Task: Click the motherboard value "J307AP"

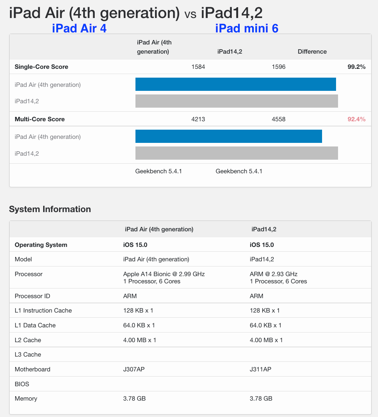Action: coord(134,369)
